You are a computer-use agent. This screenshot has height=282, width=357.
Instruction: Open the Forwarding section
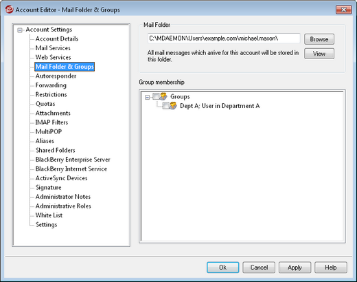coord(51,85)
